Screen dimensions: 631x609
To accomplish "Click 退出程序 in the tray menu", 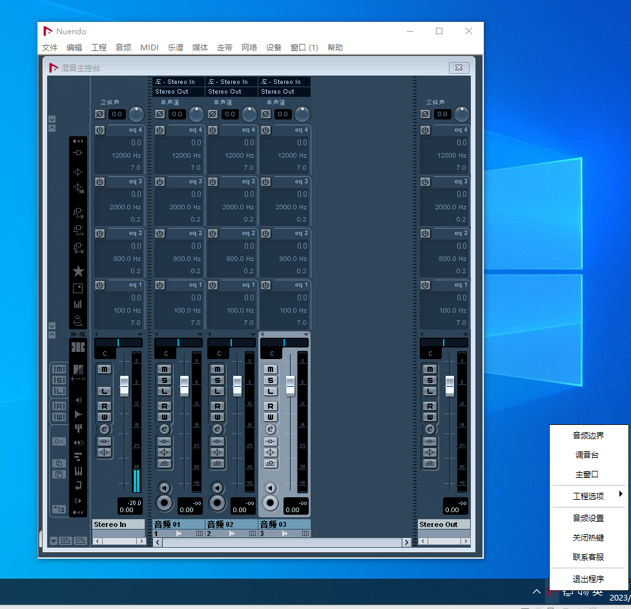I will coord(588,579).
